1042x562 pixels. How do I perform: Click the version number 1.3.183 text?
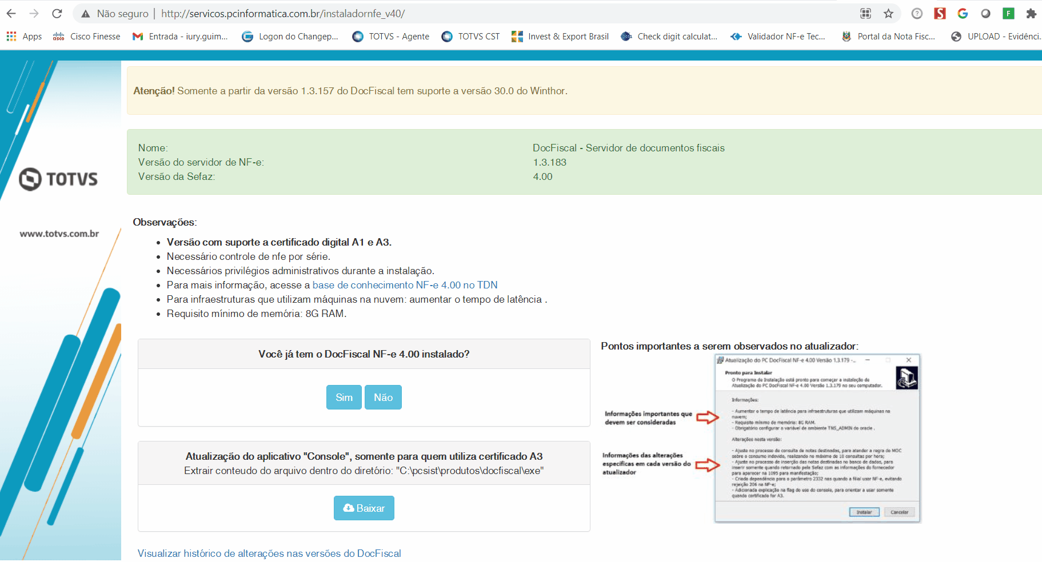549,162
